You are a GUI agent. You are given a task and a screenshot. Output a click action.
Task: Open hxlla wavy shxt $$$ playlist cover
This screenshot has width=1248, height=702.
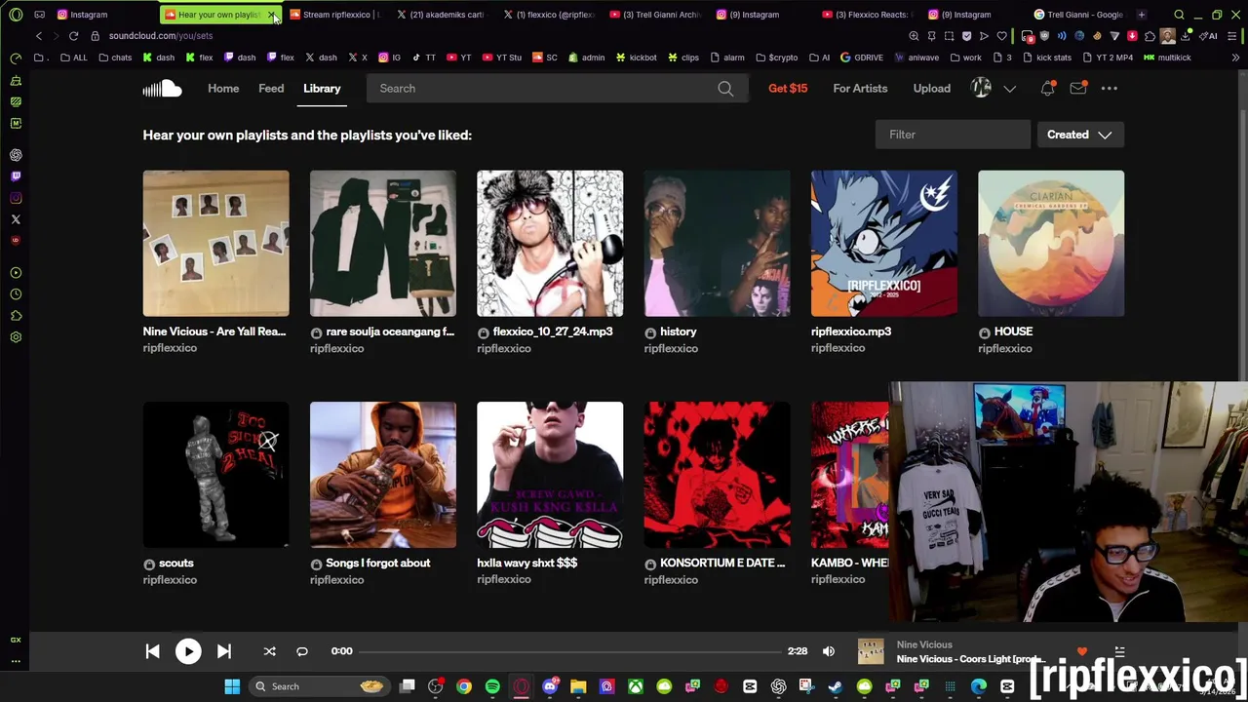coord(550,475)
